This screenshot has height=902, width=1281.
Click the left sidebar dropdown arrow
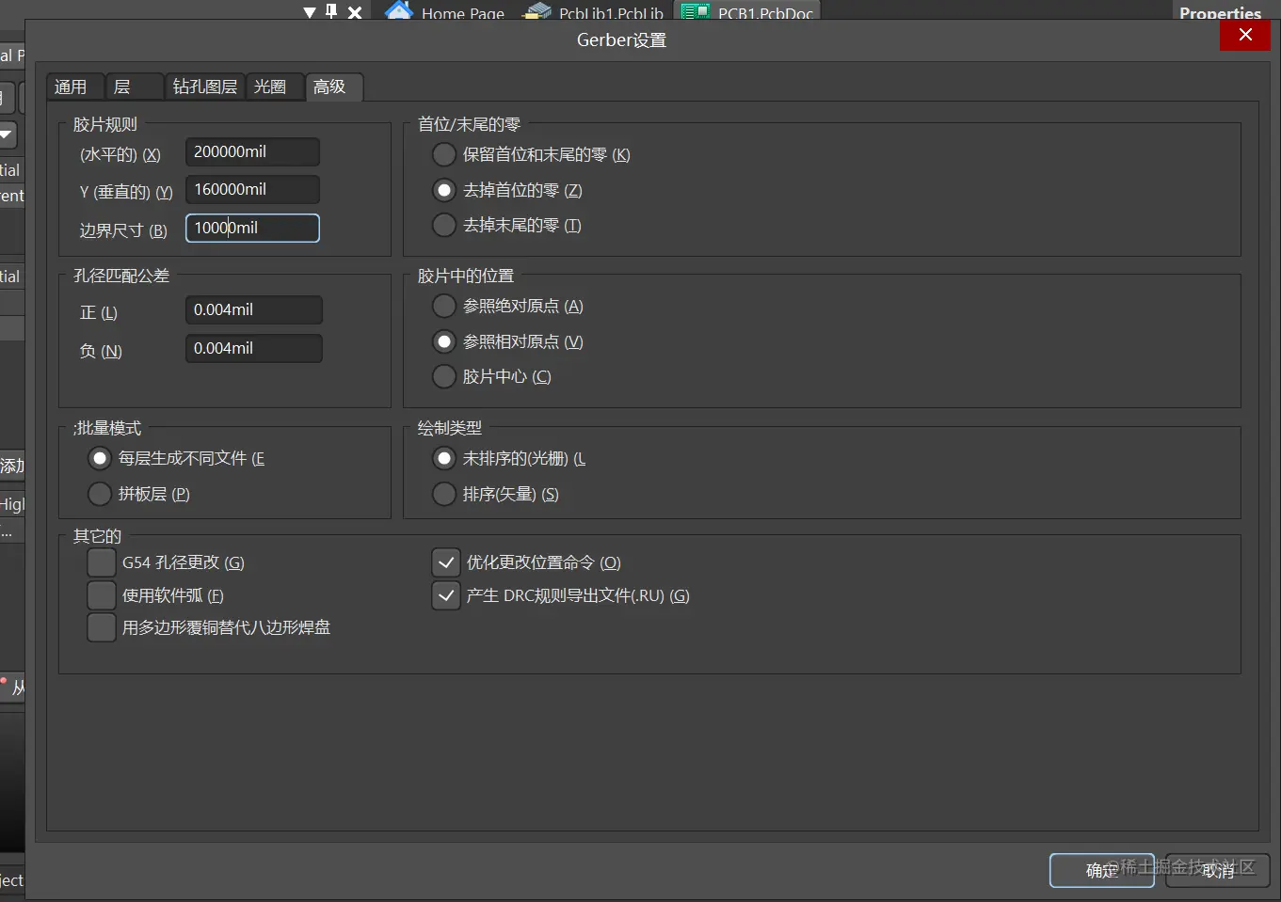coord(8,135)
